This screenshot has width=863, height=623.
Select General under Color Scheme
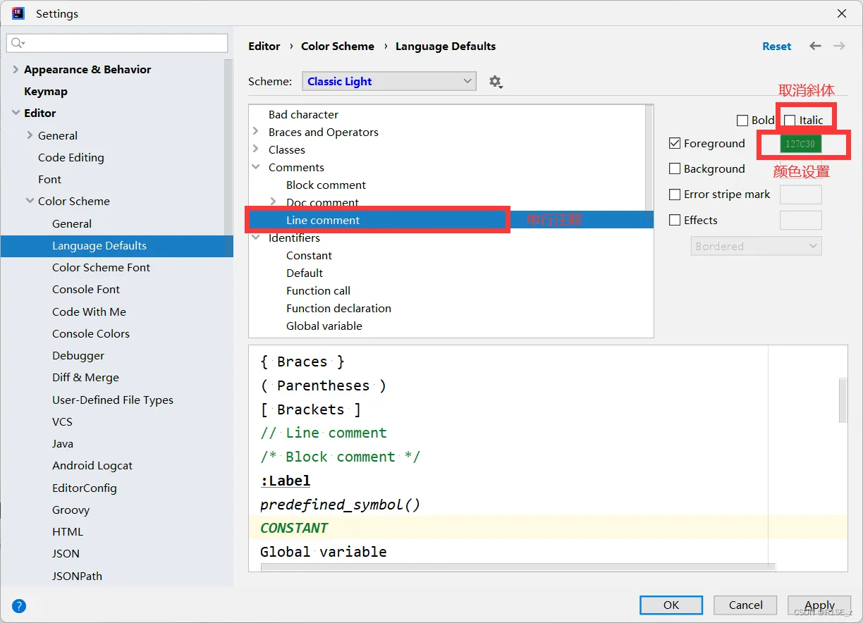pos(72,224)
